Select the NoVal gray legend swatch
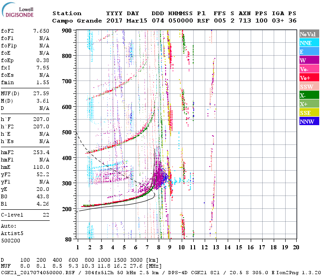Image resolution: width=322 pixels, height=276 pixels. (308, 34)
